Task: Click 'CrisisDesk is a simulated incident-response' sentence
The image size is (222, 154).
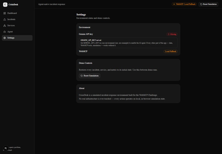Action: point(118,95)
